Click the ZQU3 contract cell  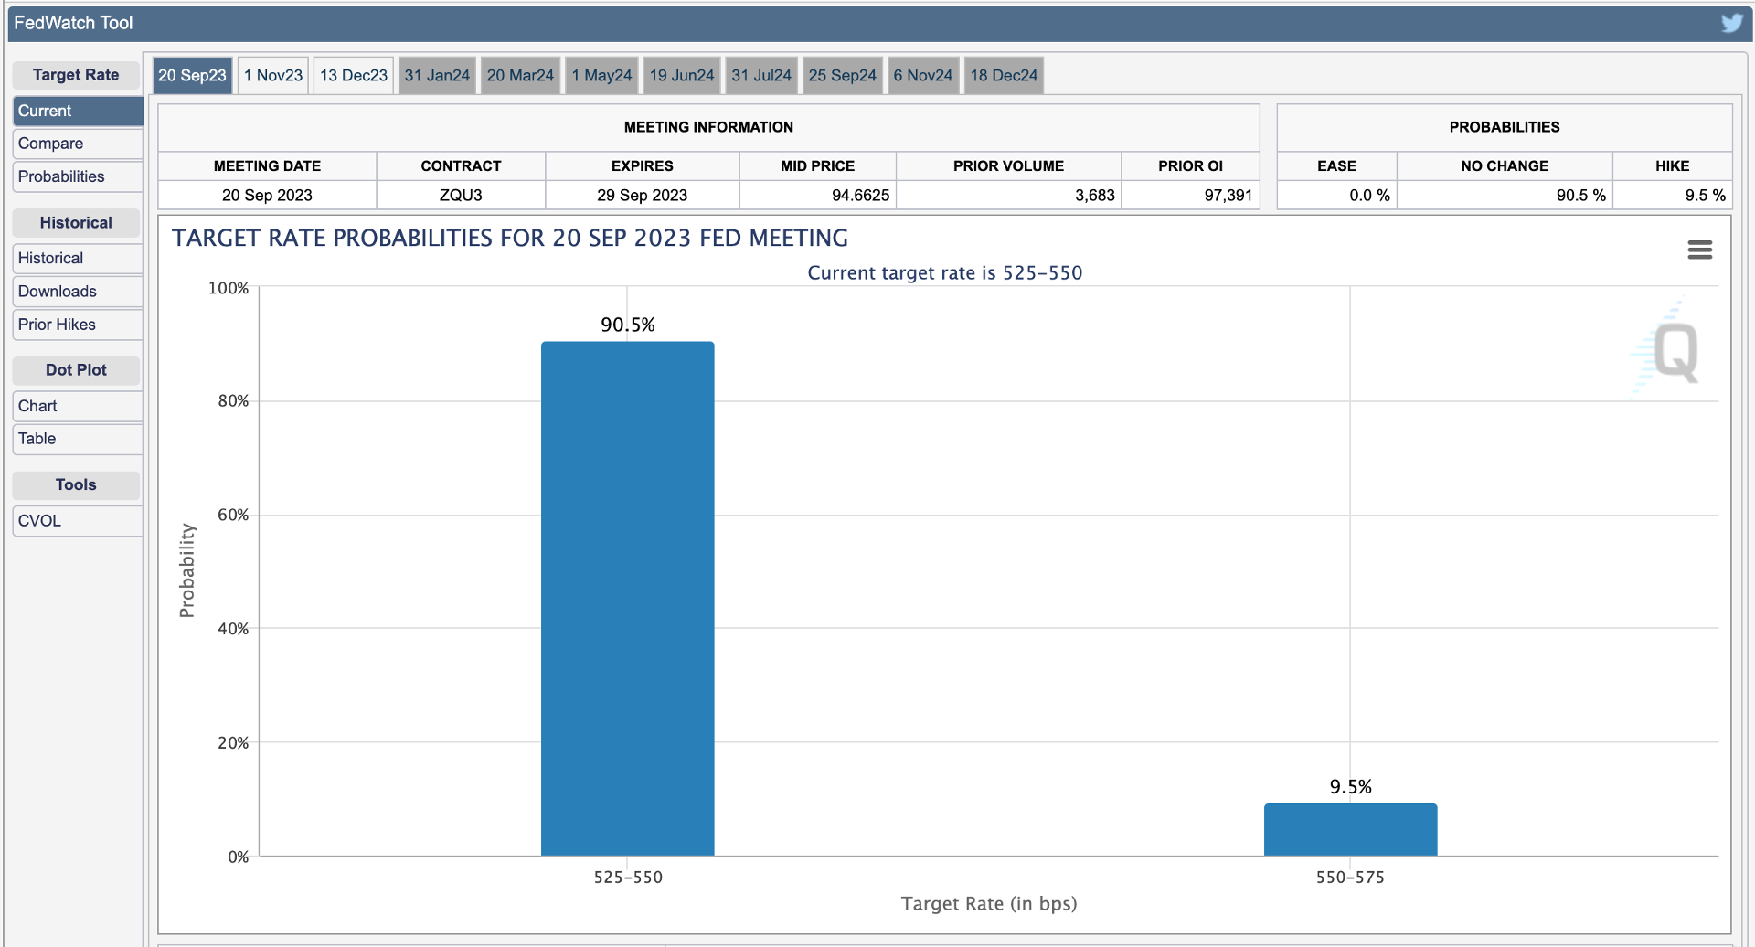coord(461,195)
